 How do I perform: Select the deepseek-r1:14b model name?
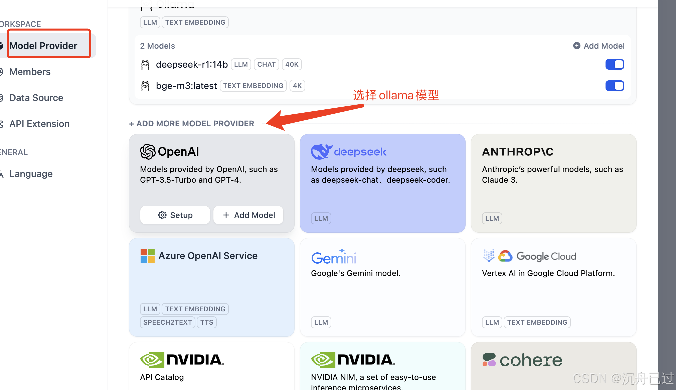click(x=192, y=64)
